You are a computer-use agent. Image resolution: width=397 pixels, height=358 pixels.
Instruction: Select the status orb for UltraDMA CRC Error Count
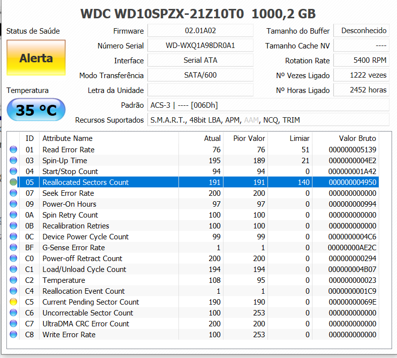pyautogui.click(x=13, y=323)
